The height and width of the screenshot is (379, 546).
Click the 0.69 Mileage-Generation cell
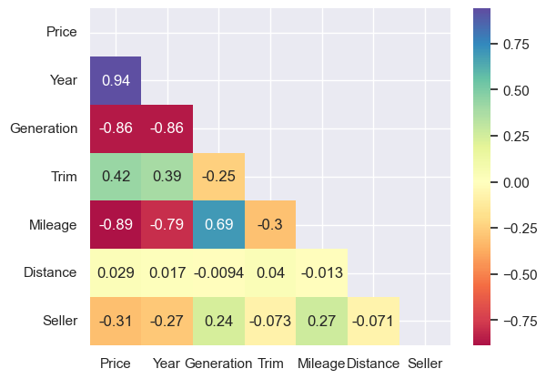click(x=218, y=224)
